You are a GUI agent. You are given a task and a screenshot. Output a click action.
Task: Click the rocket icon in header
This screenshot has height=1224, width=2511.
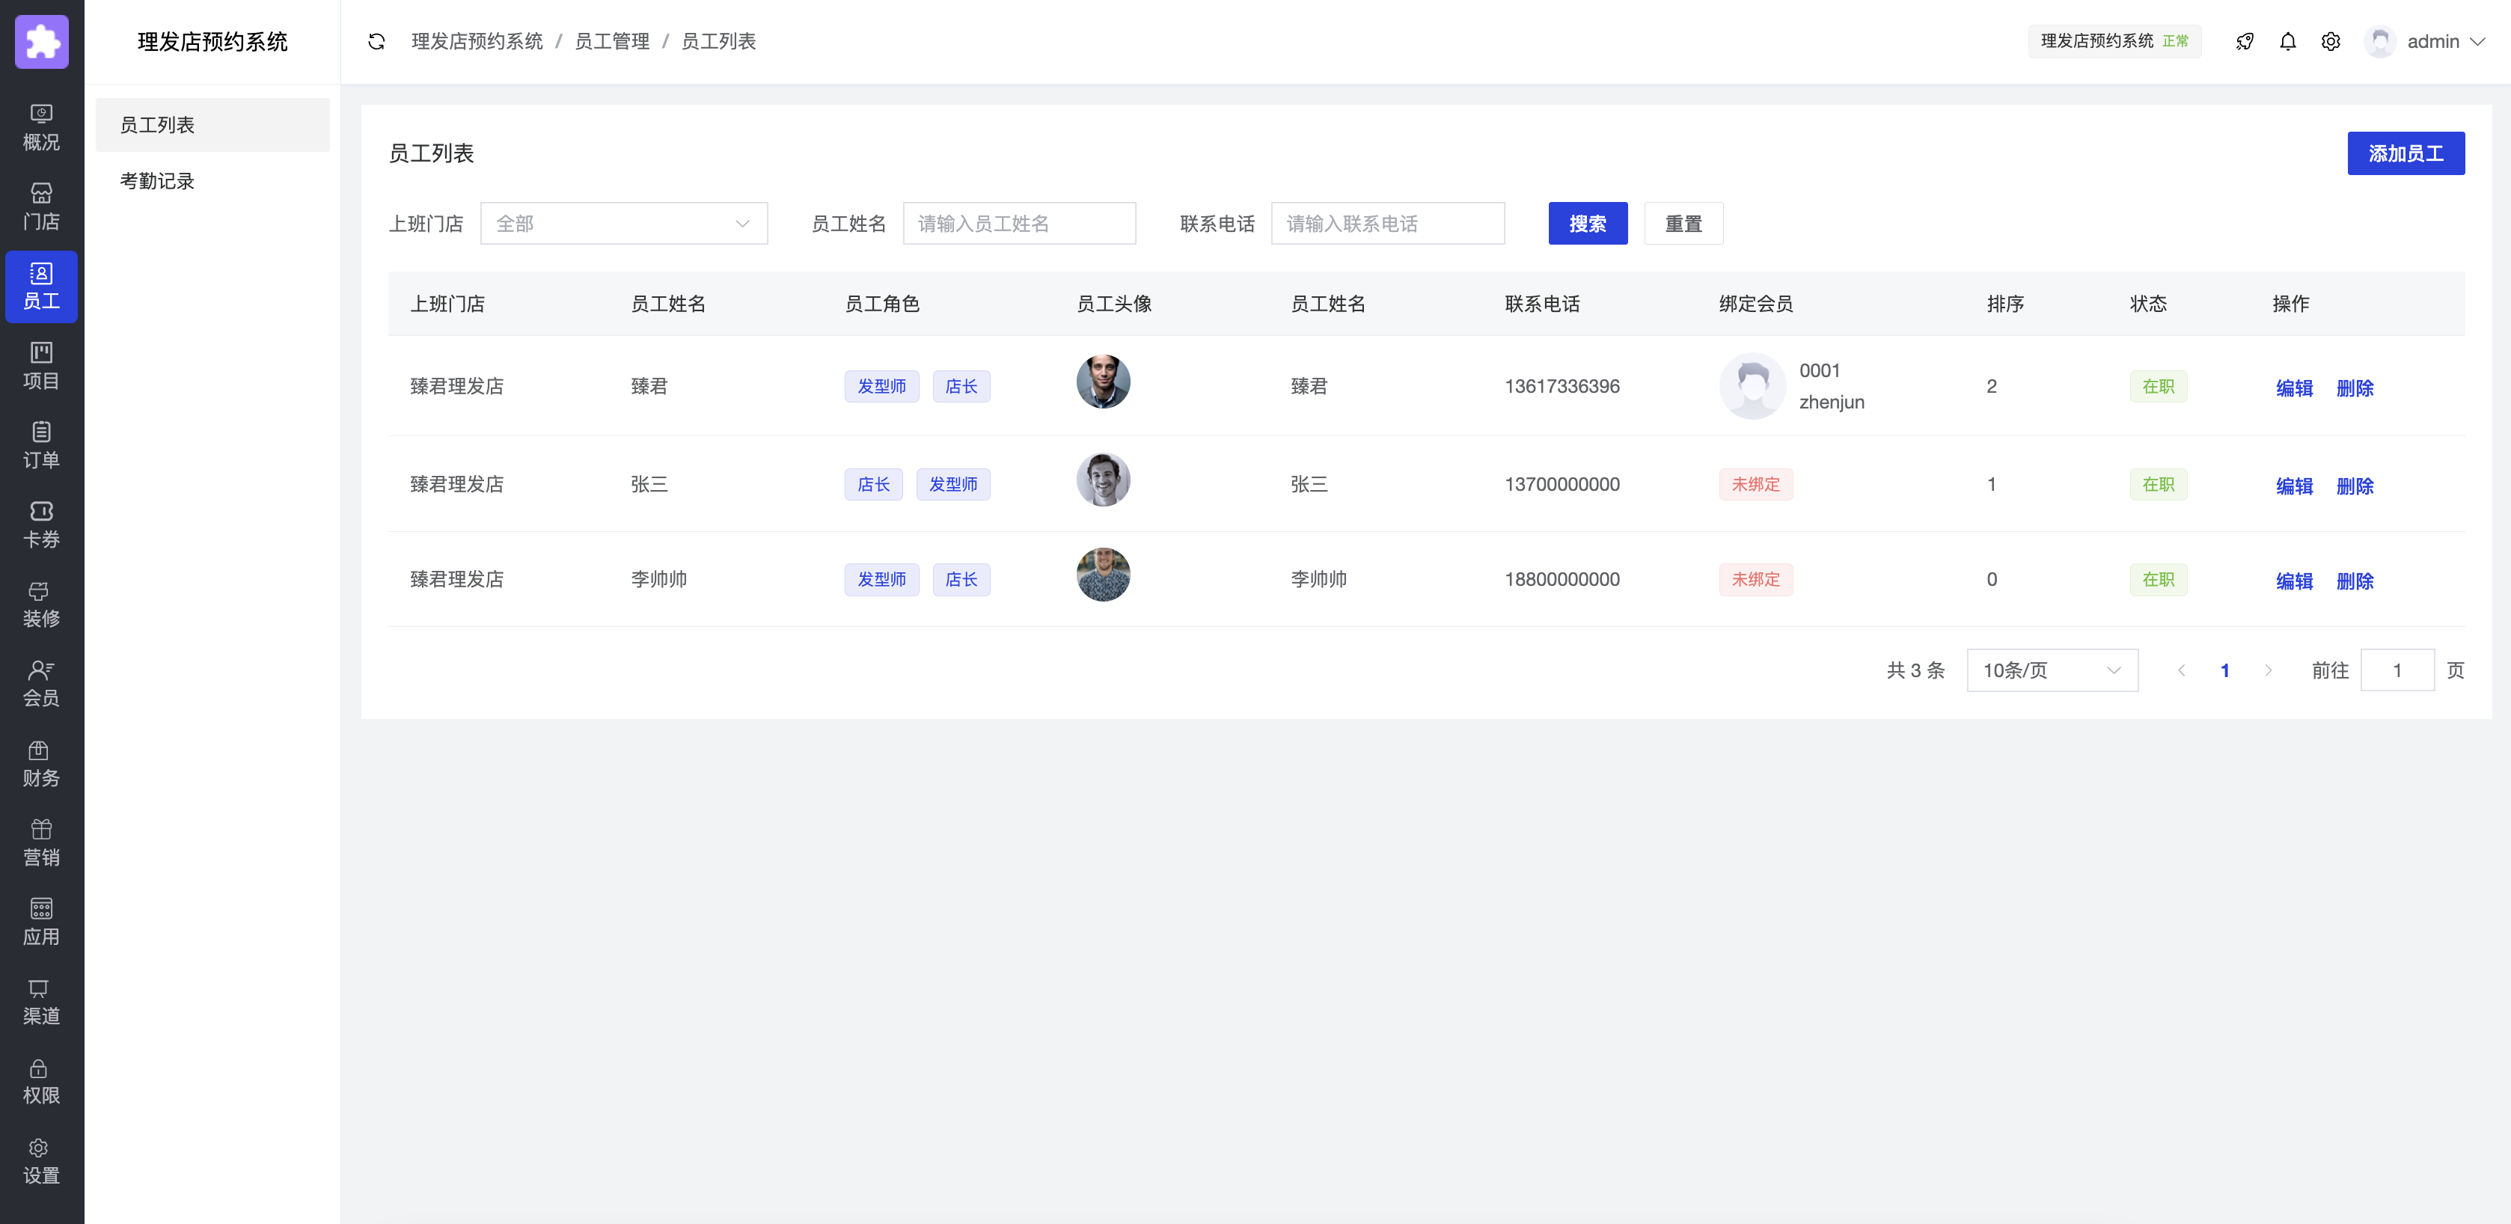tap(2244, 41)
